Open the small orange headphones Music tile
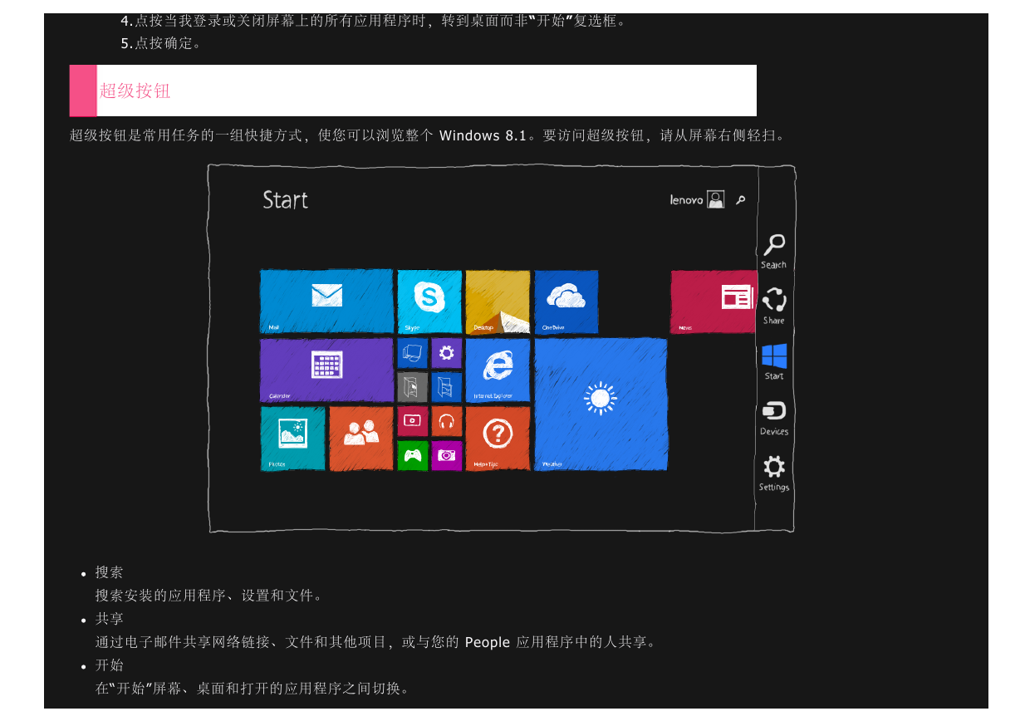Screen dimensions: 1020x721 pos(446,421)
